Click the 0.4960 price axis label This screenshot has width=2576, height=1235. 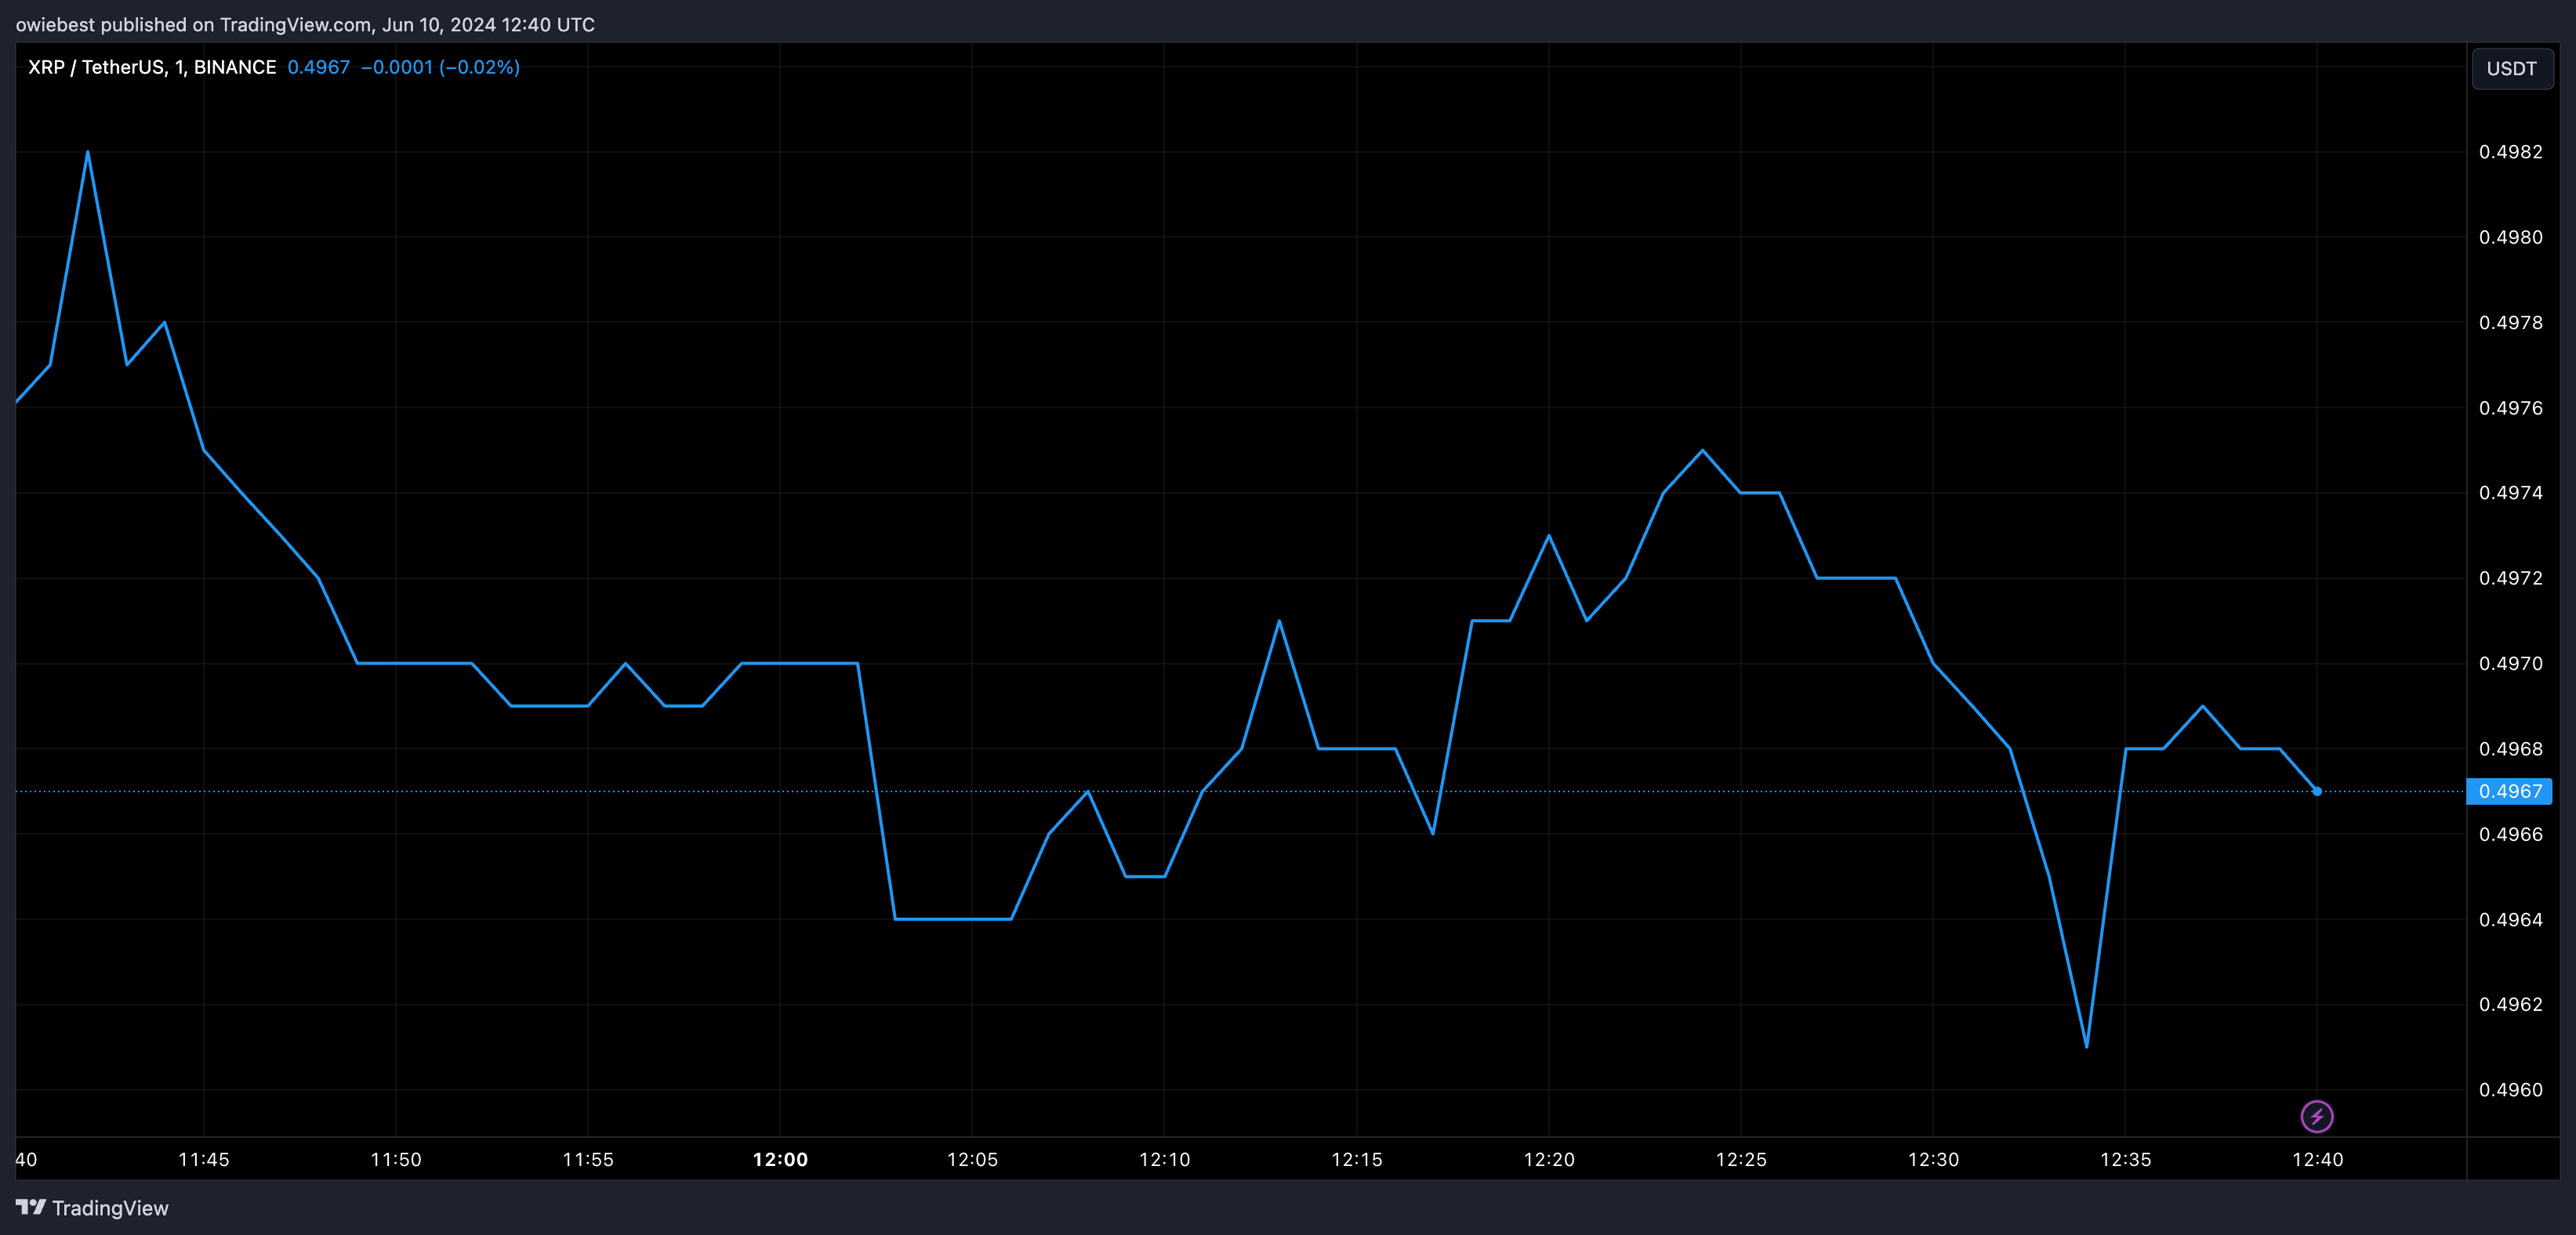coord(2510,1090)
